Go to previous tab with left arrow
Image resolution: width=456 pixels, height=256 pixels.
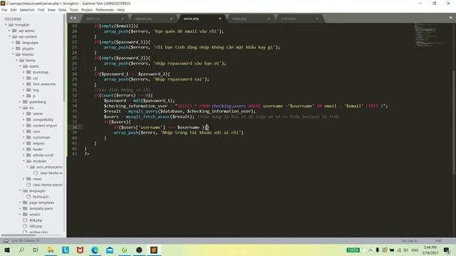click(71, 18)
